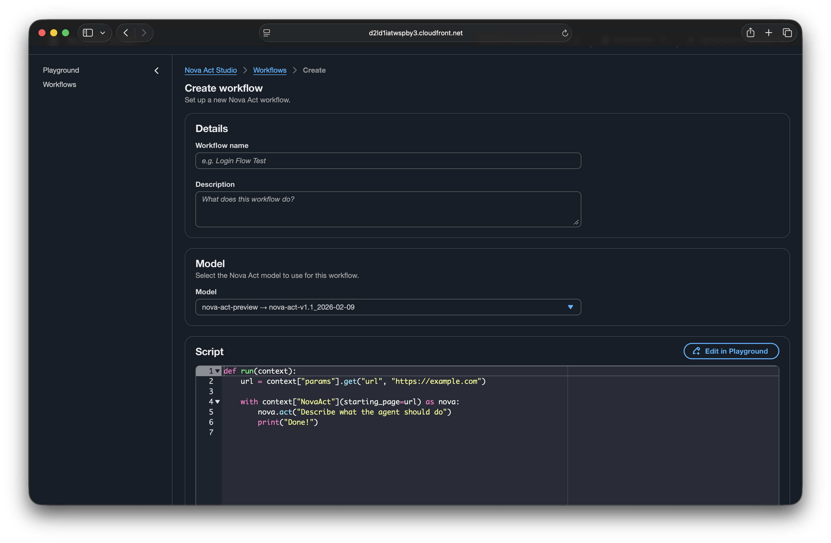
Task: Click the line 2 gutter number
Action: point(211,381)
